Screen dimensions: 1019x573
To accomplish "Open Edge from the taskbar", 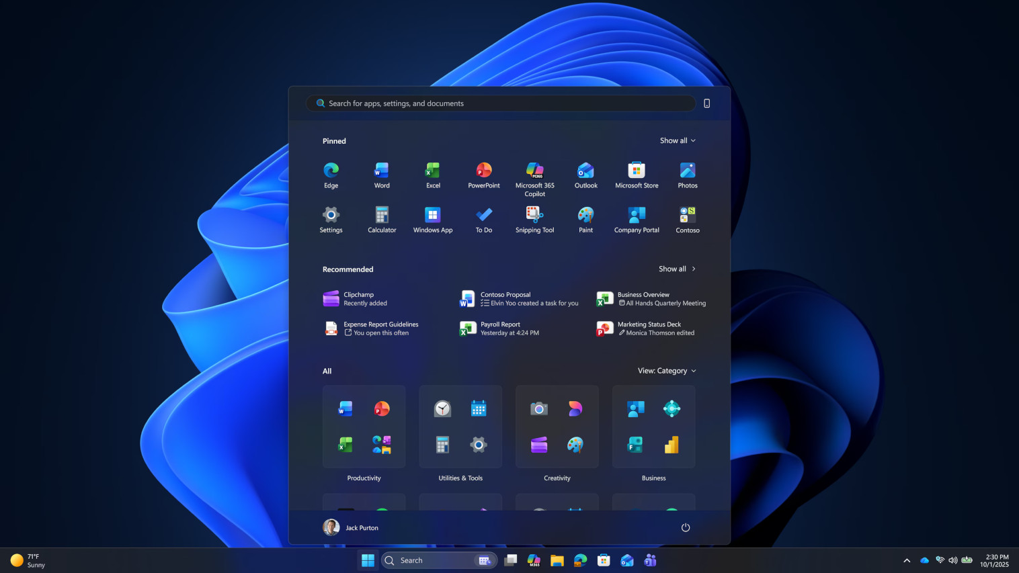I will tap(581, 560).
